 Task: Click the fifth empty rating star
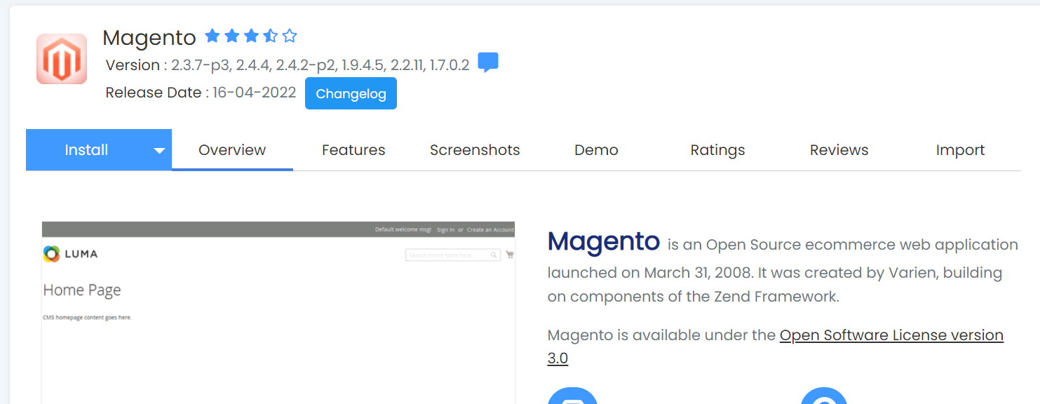290,36
